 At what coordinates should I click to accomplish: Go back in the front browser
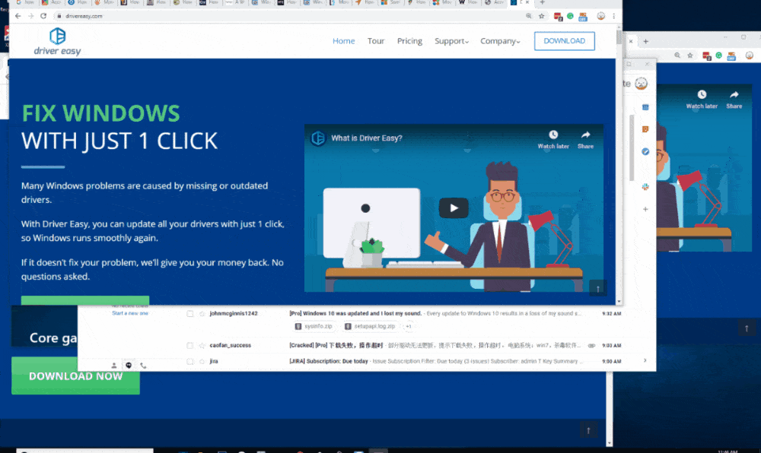18,16
